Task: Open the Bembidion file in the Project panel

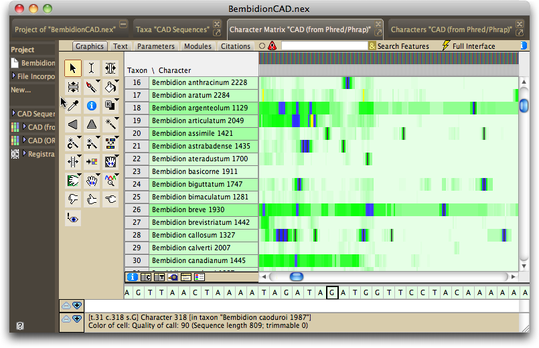Action: (33, 63)
